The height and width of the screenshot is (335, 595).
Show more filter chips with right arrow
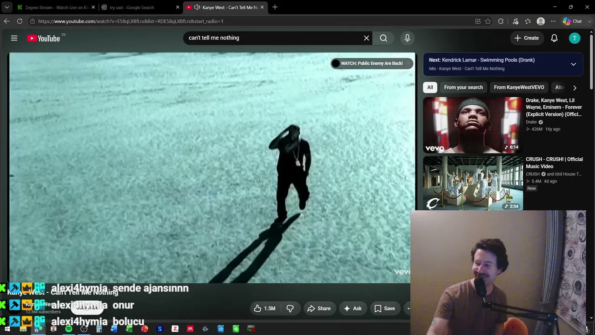point(575,87)
